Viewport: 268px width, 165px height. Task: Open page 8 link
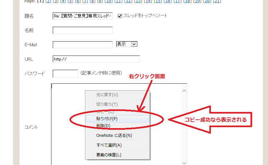click(92, 1)
